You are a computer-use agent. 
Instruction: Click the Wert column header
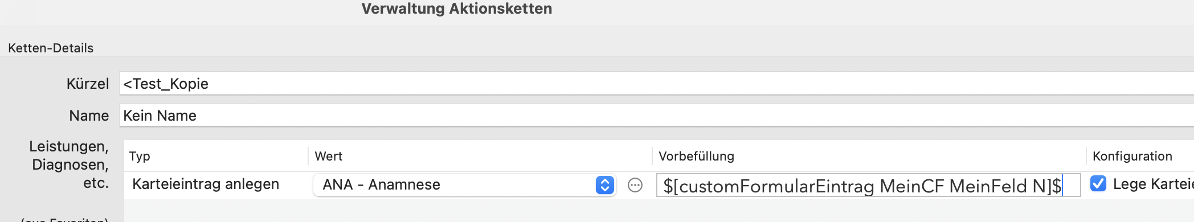click(x=329, y=156)
